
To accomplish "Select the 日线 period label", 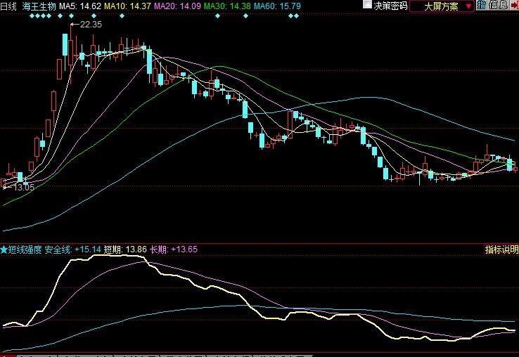I will (x=10, y=6).
